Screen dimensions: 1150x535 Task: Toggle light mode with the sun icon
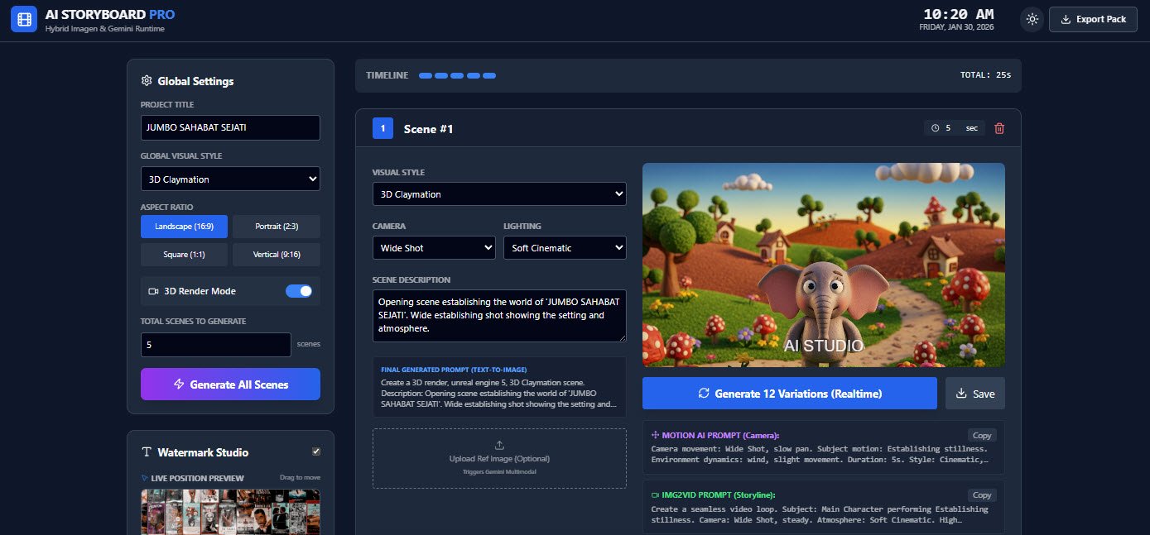(x=1032, y=19)
